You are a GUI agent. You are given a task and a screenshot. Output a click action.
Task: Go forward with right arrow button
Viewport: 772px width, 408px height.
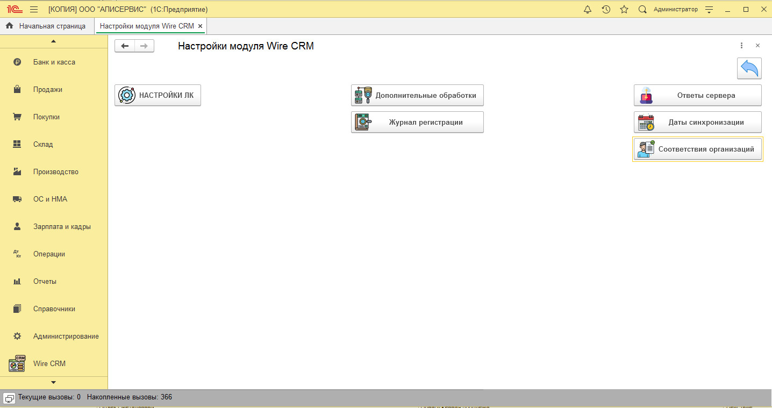pos(144,46)
